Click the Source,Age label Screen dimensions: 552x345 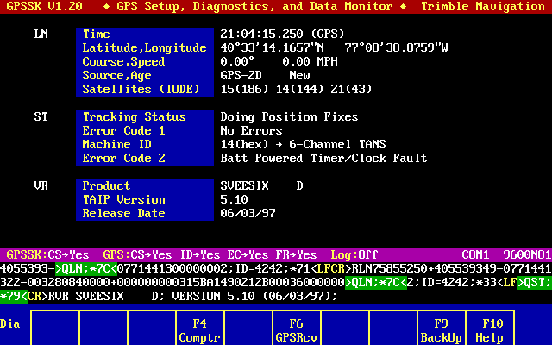click(x=117, y=76)
